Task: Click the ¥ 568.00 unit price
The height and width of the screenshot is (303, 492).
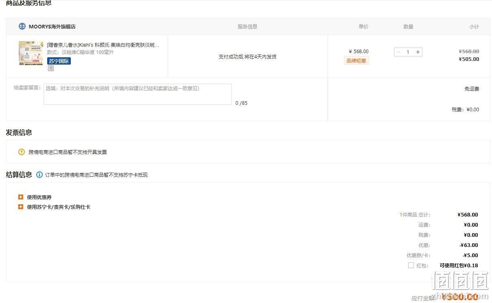Action: (x=359, y=52)
